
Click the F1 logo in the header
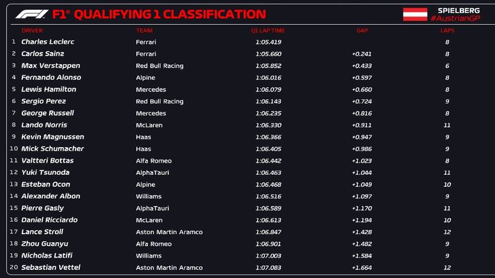(31, 14)
